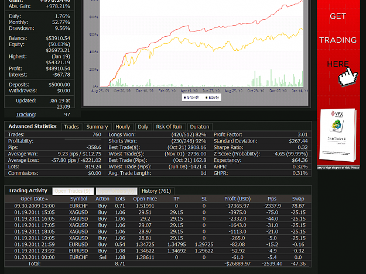The image size is (366, 274).
Task: Click the Profit Factor value 3.01
Action: (303, 134)
